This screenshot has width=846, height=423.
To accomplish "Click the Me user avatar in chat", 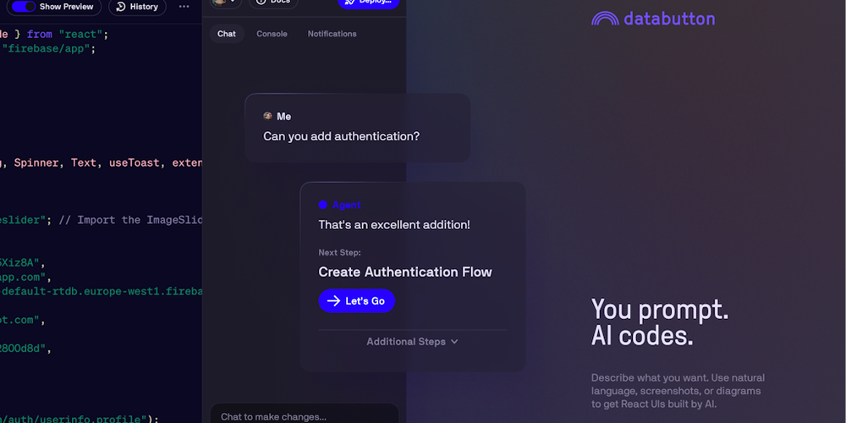I will [267, 116].
